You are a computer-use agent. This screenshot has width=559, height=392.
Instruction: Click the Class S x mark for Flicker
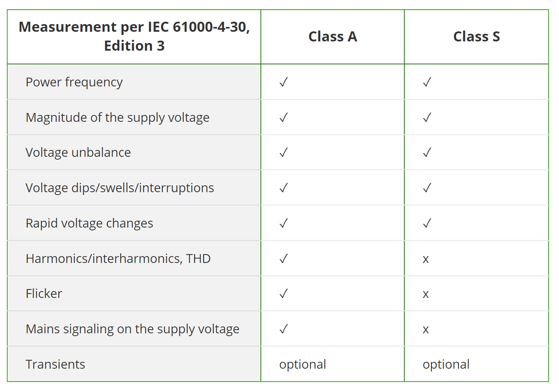[x=426, y=294]
